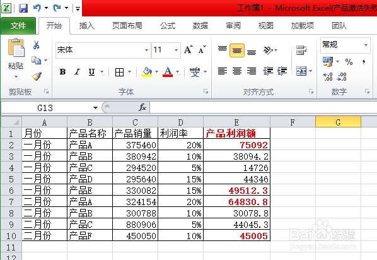This screenshot has width=377, height=260.
Task: Click the red font color A icon
Action: pos(168,72)
